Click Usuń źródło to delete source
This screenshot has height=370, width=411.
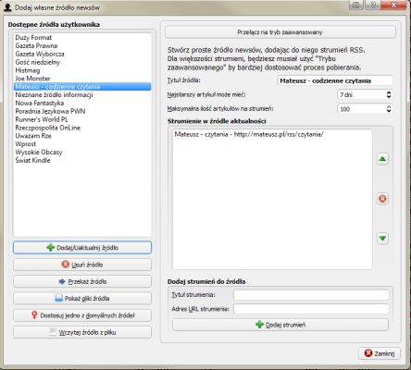click(x=82, y=265)
